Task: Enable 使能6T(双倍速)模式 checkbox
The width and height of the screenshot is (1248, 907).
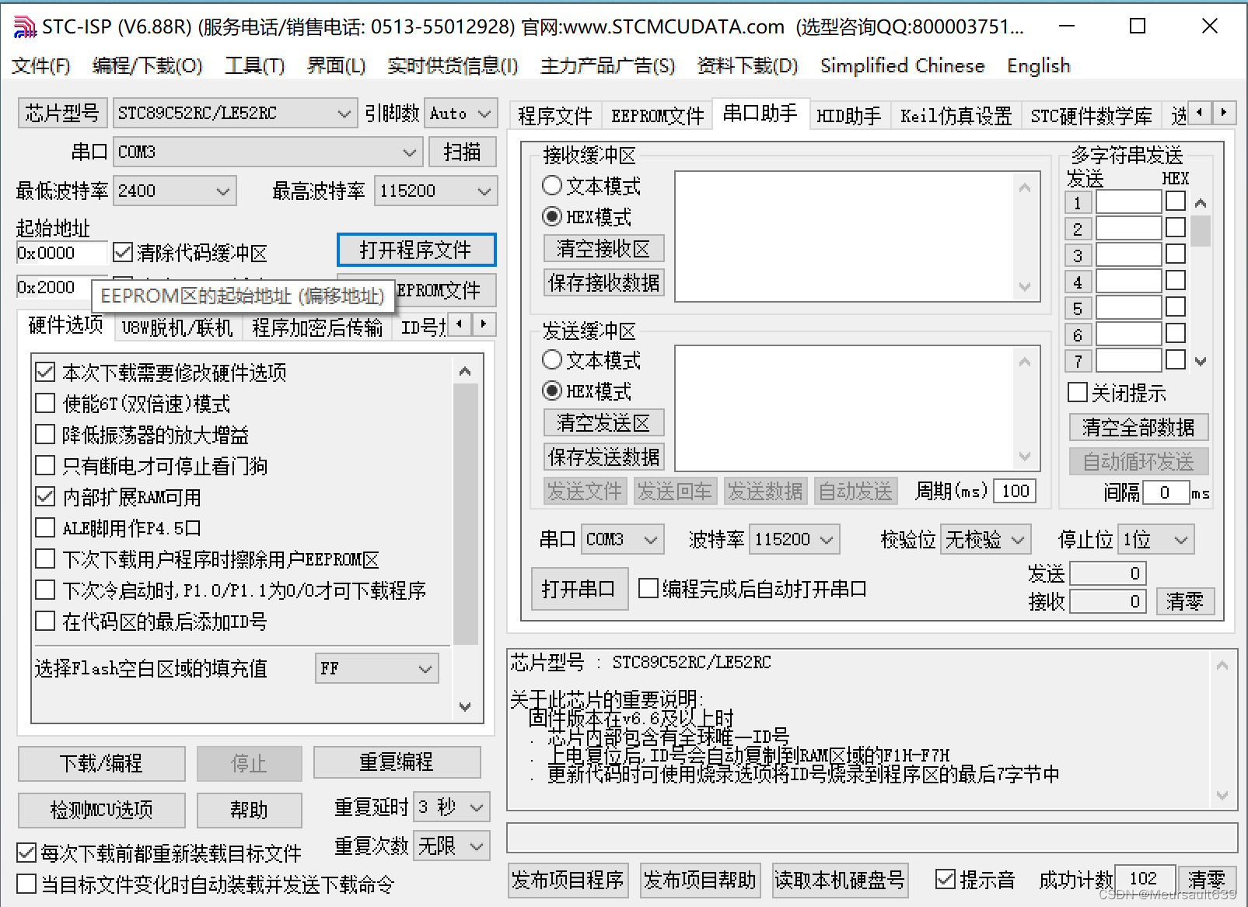Action: pyautogui.click(x=45, y=404)
